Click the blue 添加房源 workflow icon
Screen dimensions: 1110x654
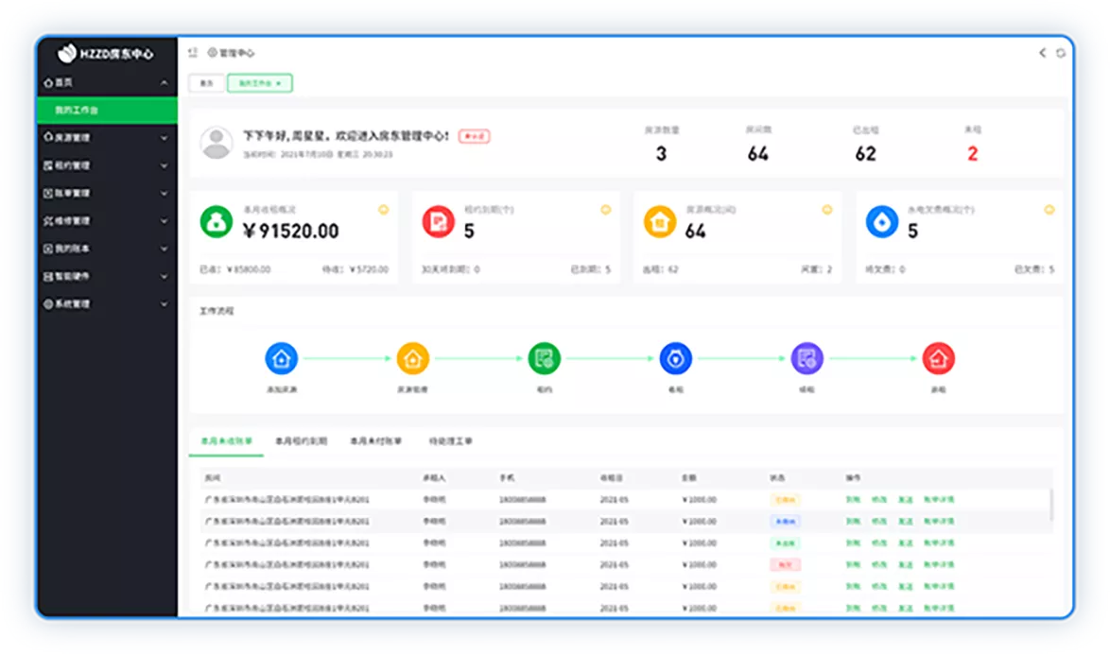[x=281, y=359]
